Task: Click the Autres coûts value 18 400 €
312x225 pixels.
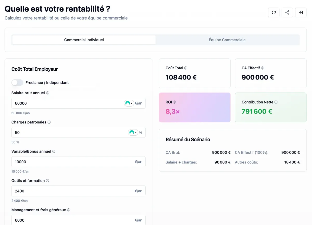Action: coord(292,162)
